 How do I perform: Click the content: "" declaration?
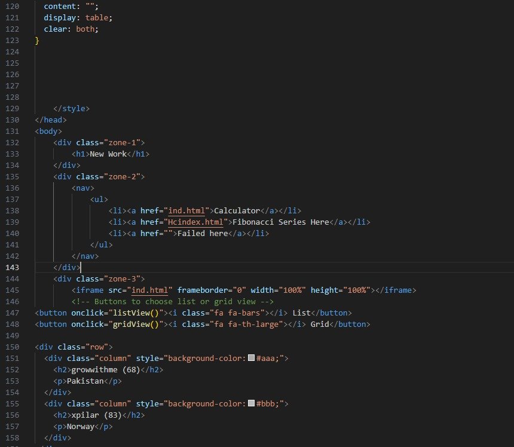[x=71, y=6]
